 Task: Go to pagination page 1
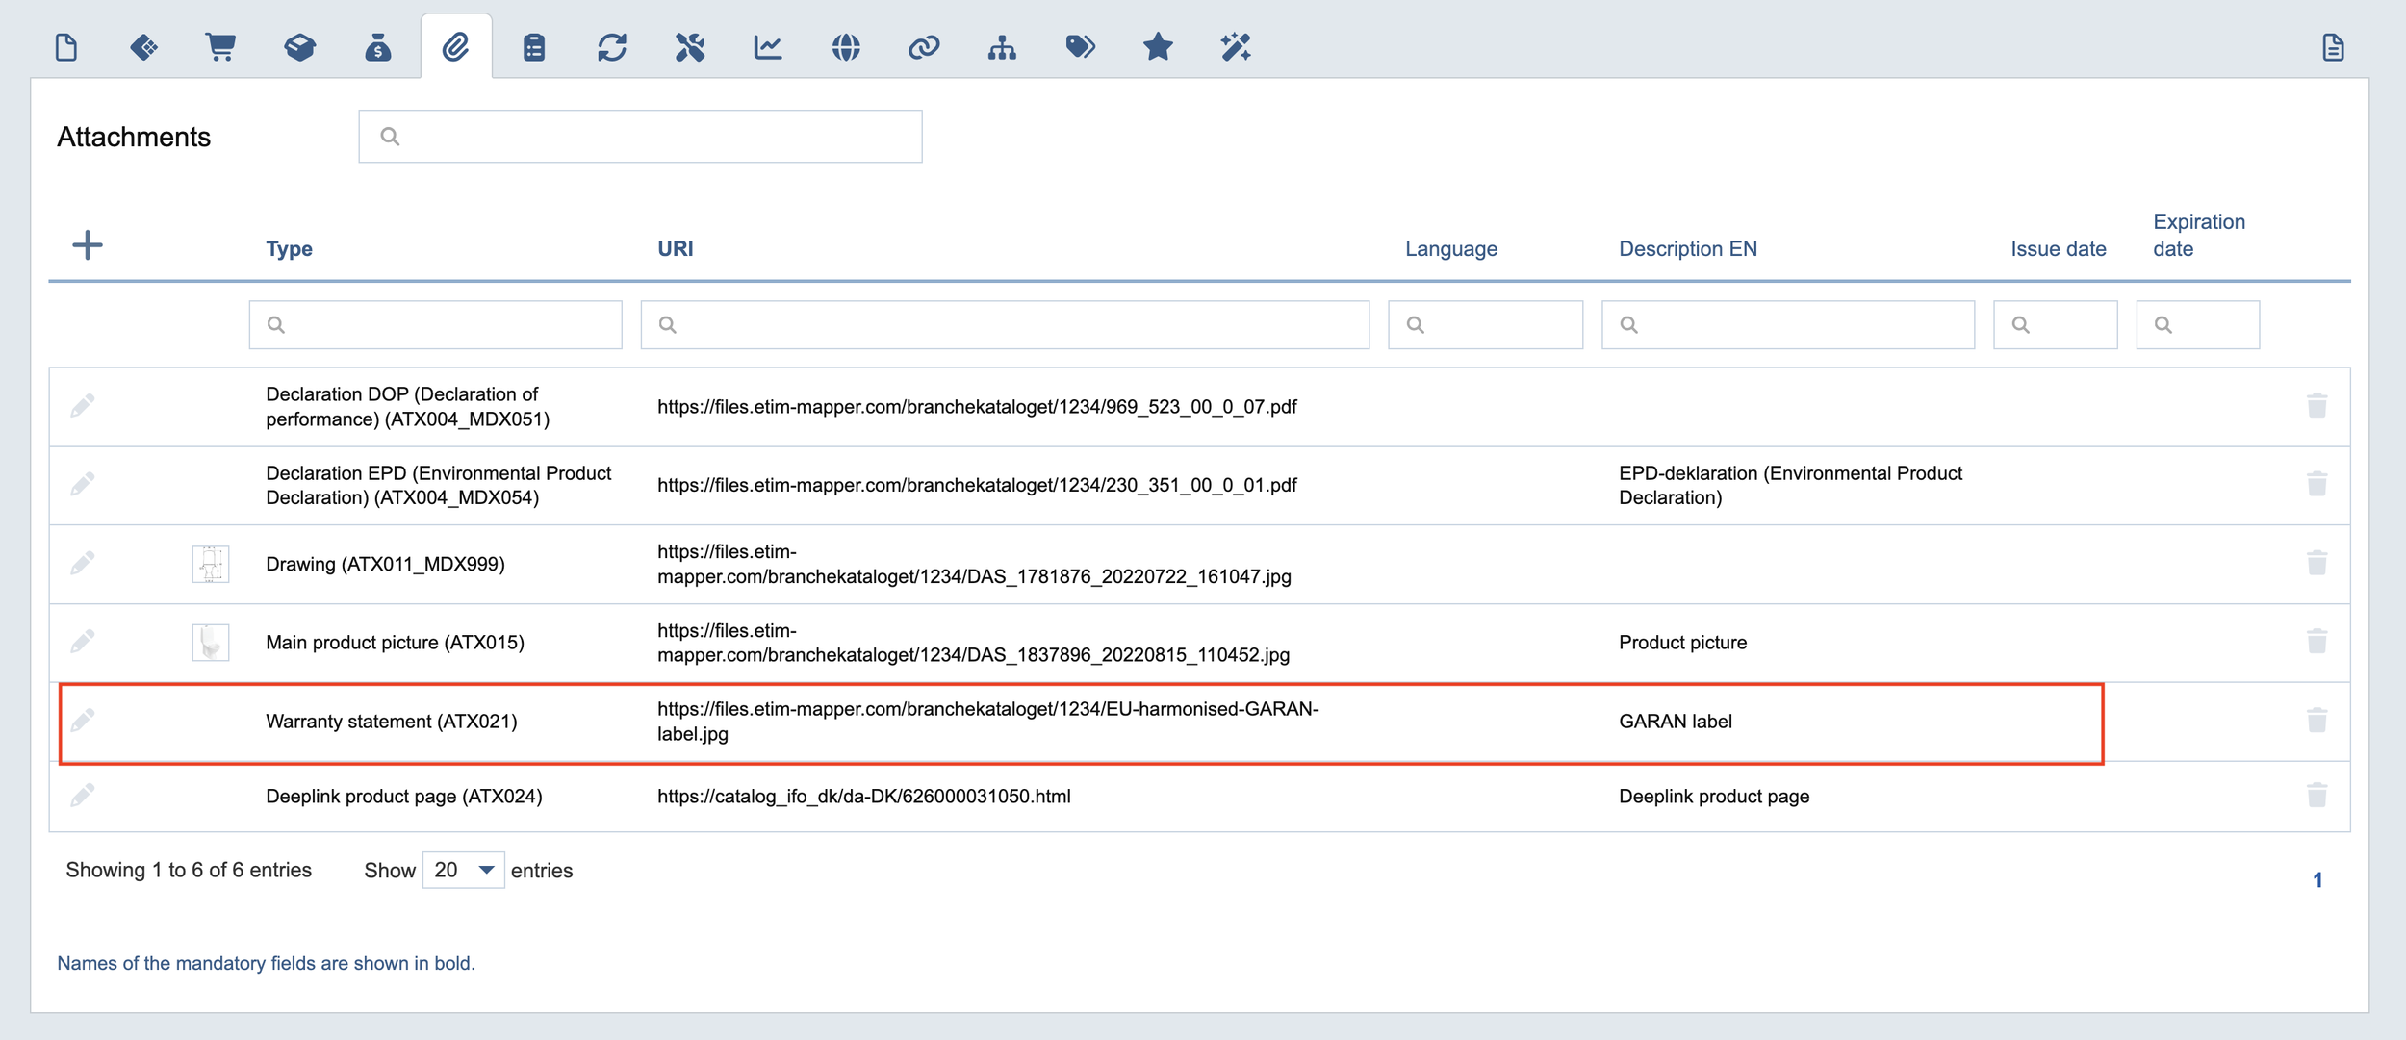[x=2317, y=879]
